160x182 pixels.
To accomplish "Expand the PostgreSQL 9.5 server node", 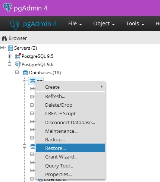I will click(9, 56).
